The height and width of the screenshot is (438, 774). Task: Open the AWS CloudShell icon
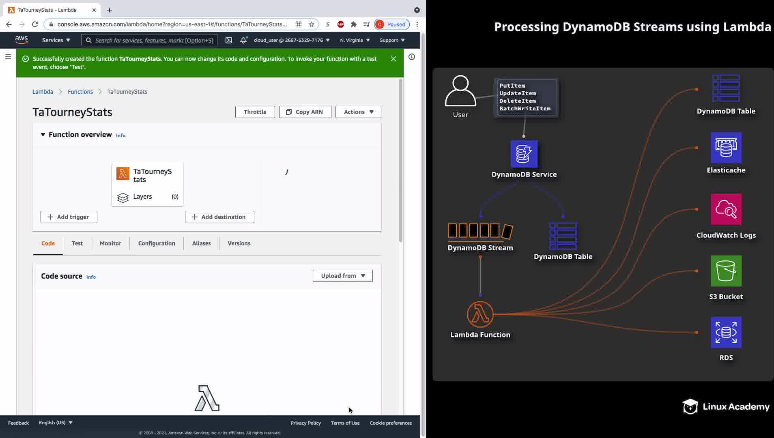pyautogui.click(x=229, y=40)
